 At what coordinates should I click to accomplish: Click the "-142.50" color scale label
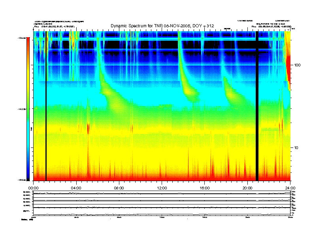[22, 109]
